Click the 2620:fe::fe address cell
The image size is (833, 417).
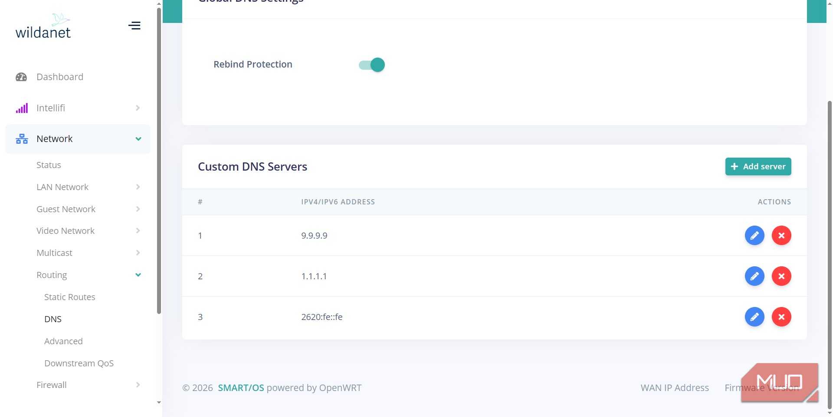[x=322, y=317]
